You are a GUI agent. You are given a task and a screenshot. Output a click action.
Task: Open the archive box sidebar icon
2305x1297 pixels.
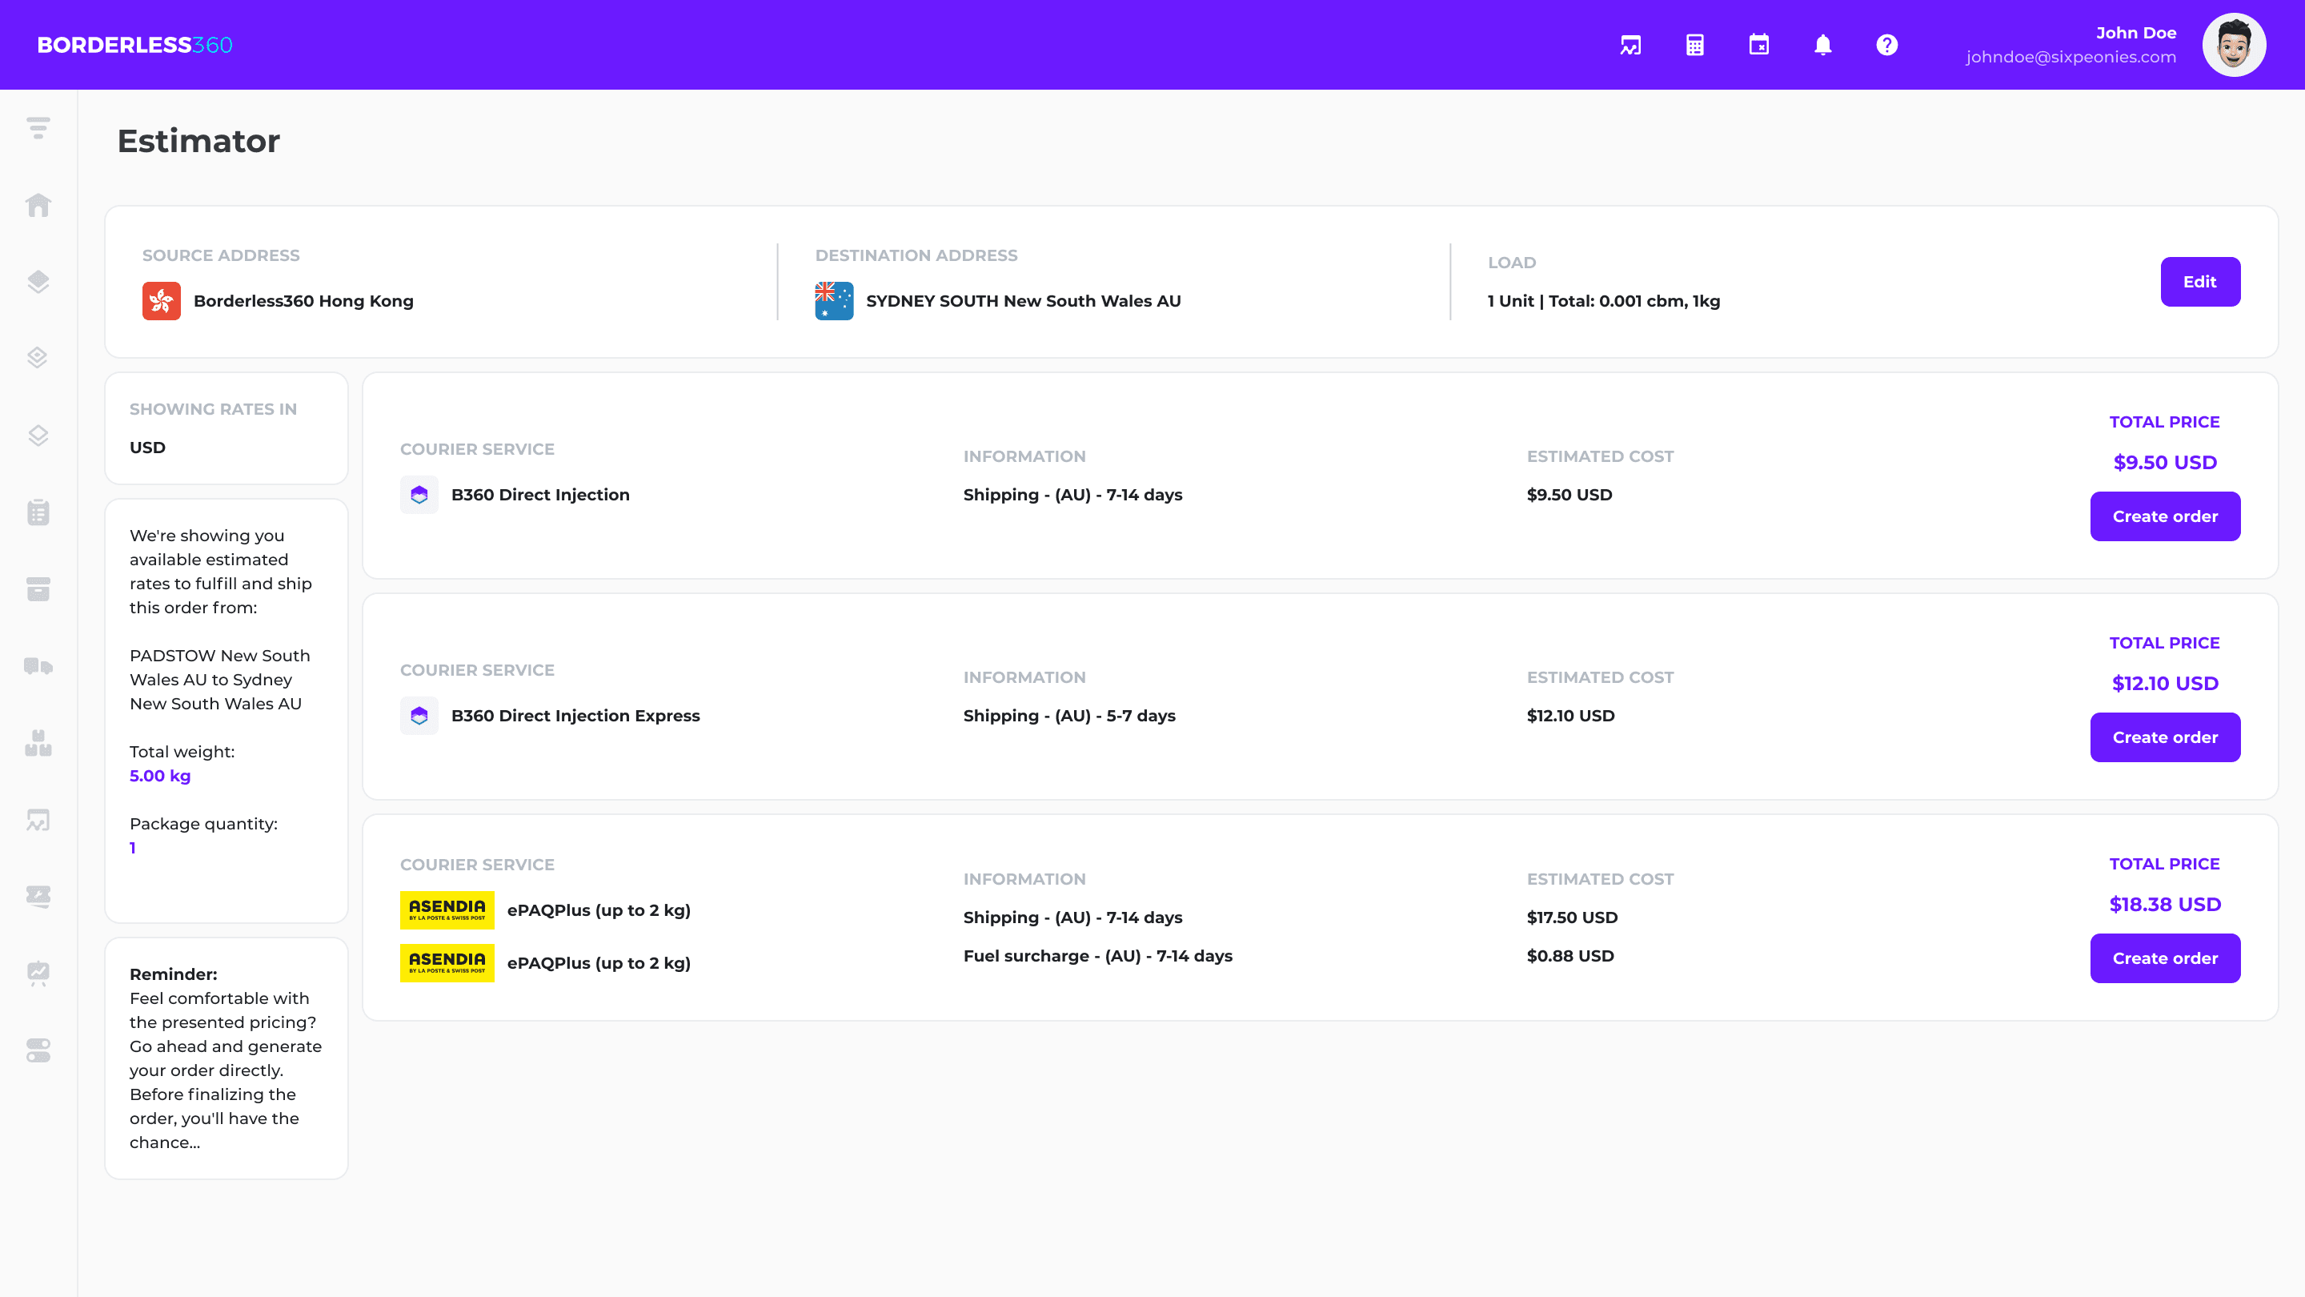[x=38, y=589]
